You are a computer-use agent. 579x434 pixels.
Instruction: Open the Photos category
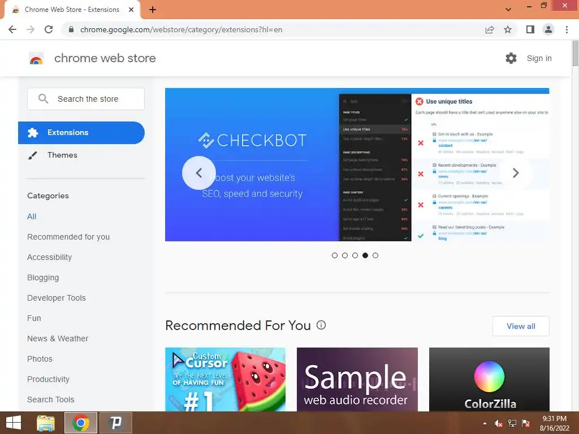tap(40, 359)
